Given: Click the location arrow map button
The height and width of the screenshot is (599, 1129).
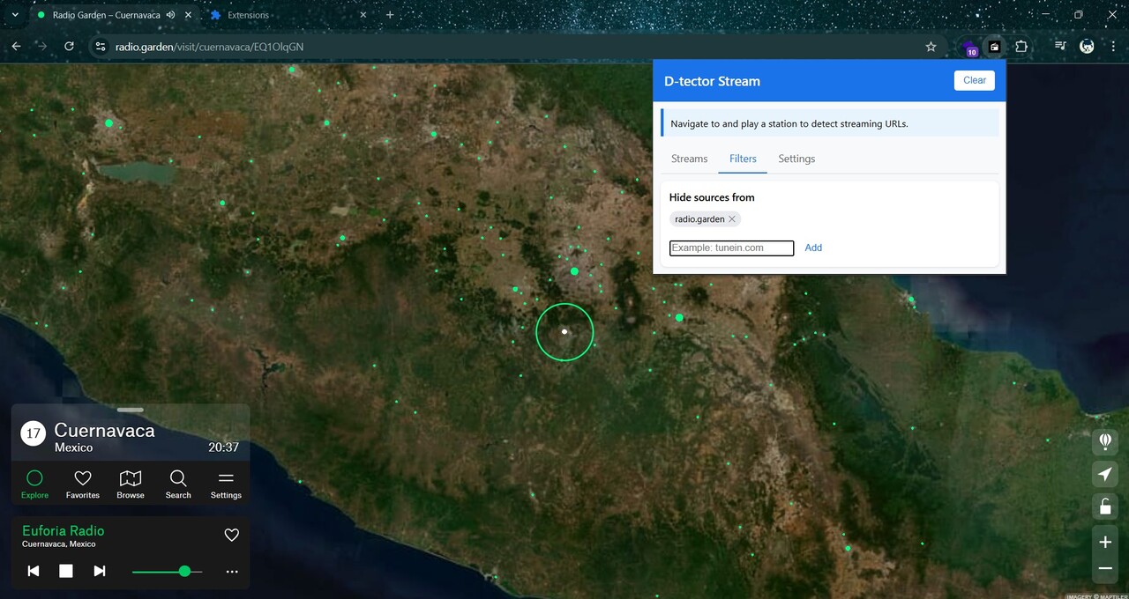Looking at the screenshot, I should (x=1105, y=474).
